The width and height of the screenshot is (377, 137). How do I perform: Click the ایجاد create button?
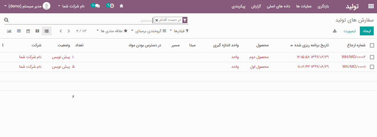[x=367, y=31]
